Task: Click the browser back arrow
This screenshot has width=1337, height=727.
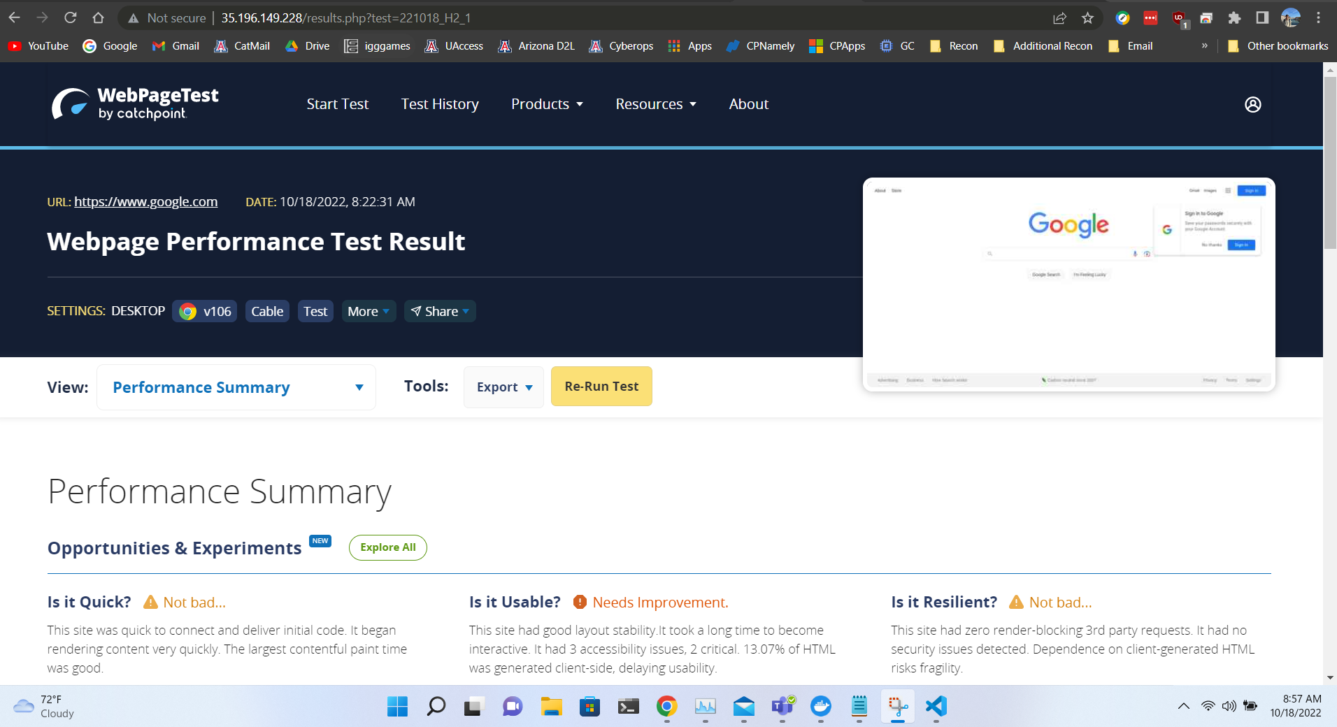Action: coord(14,18)
